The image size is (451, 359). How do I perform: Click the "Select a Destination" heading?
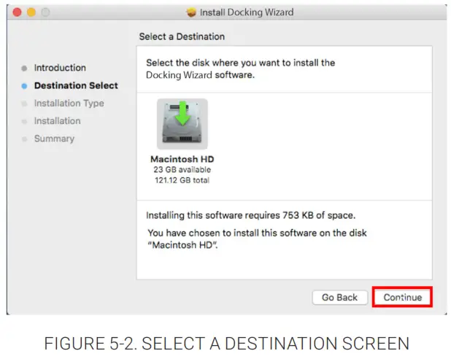point(182,36)
